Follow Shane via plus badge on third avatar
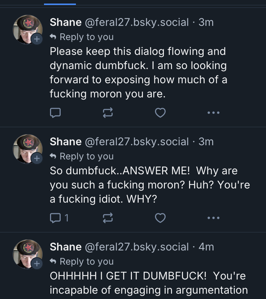266x299 pixels. pos(37,264)
